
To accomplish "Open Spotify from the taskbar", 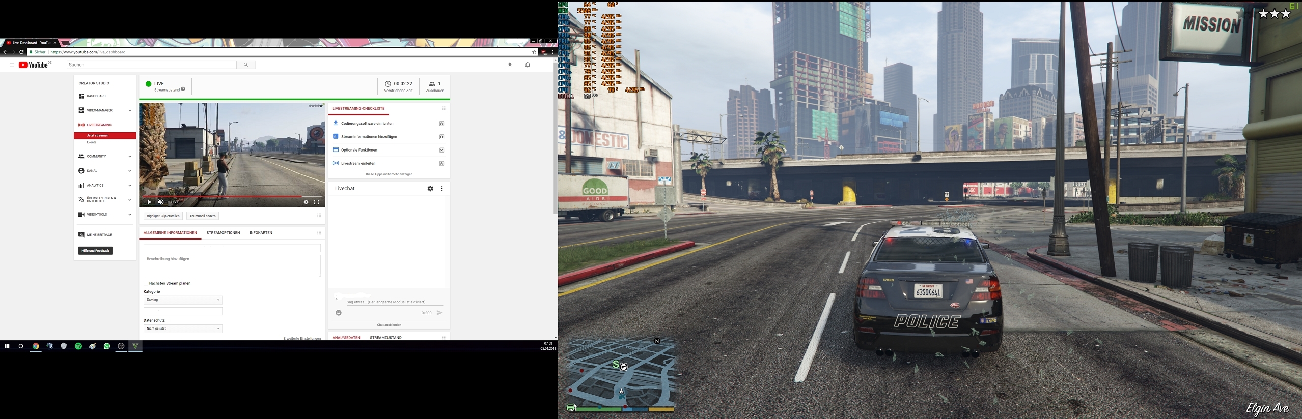I will pos(78,346).
